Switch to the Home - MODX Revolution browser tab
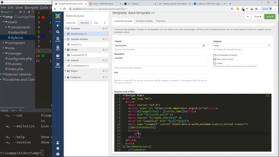 coord(105,3)
